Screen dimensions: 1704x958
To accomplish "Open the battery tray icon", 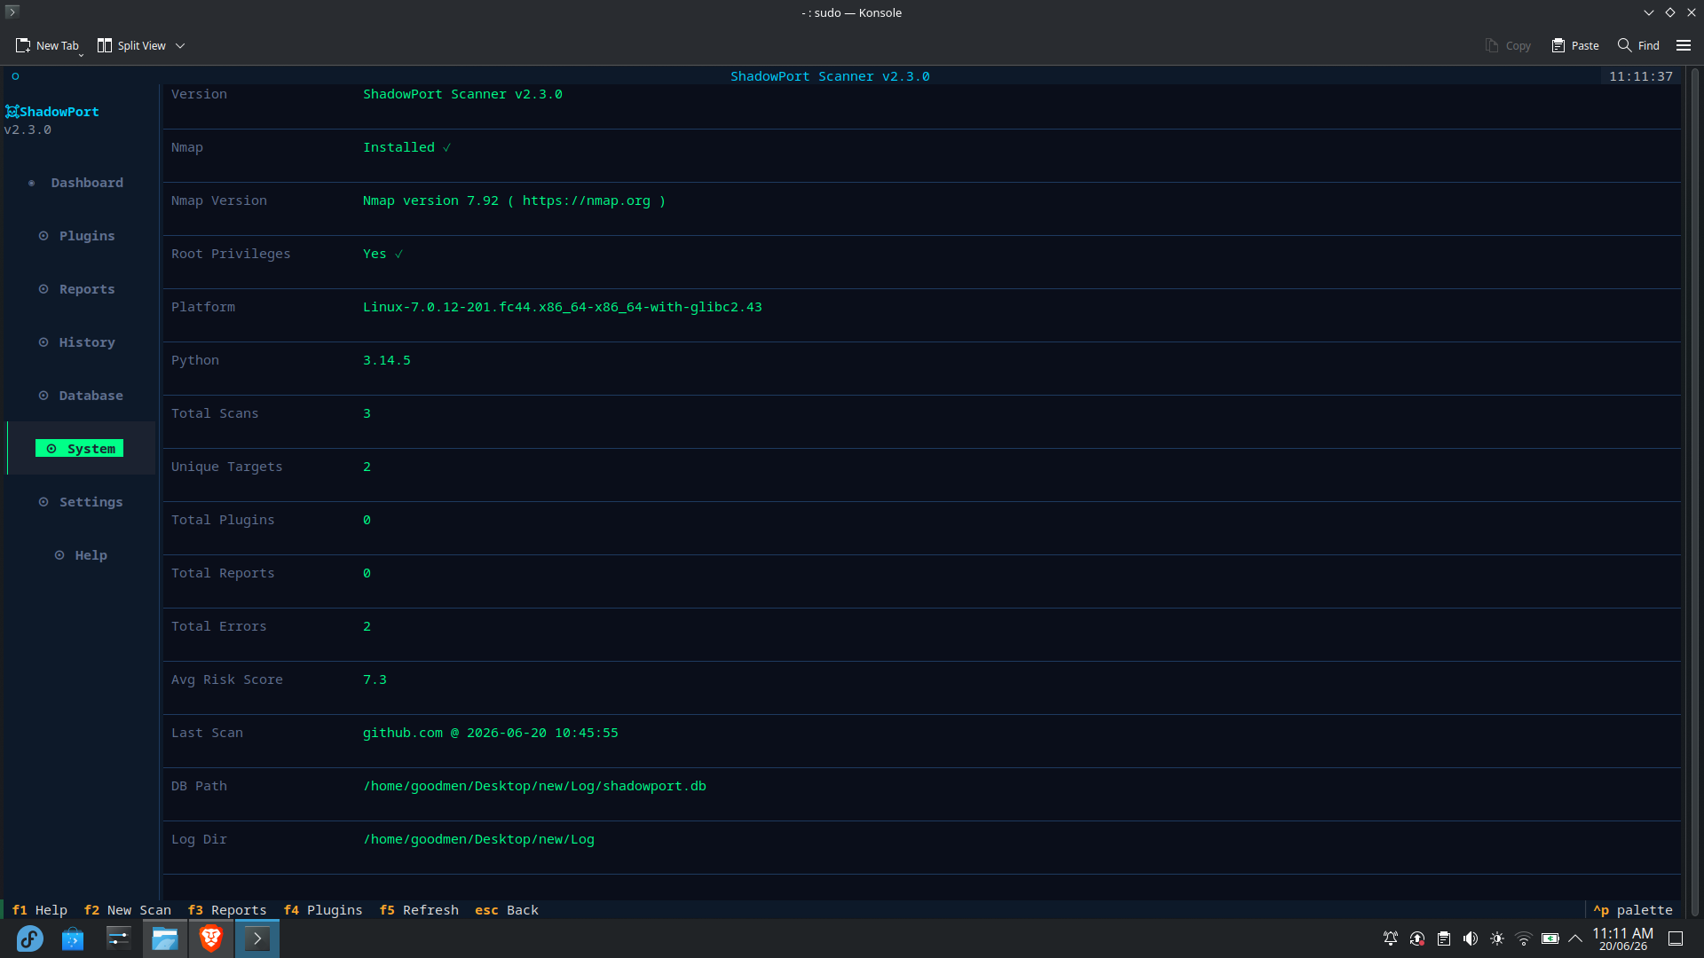I will [1550, 938].
